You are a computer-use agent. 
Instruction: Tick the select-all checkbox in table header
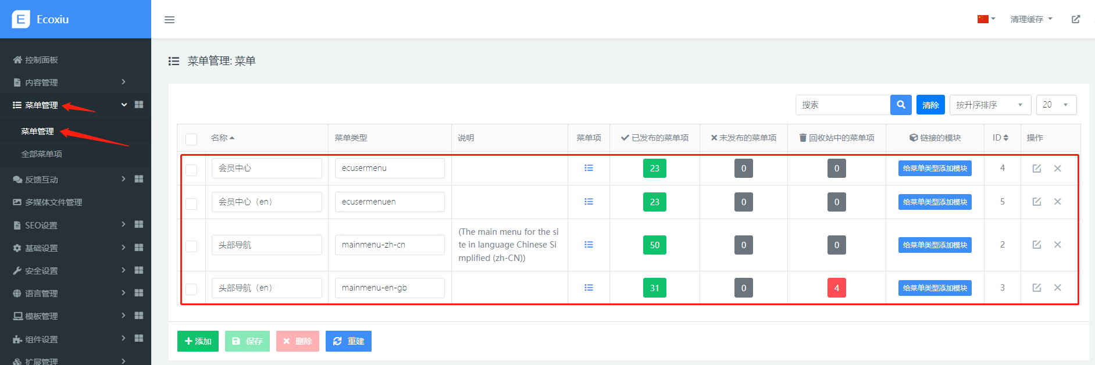(191, 139)
